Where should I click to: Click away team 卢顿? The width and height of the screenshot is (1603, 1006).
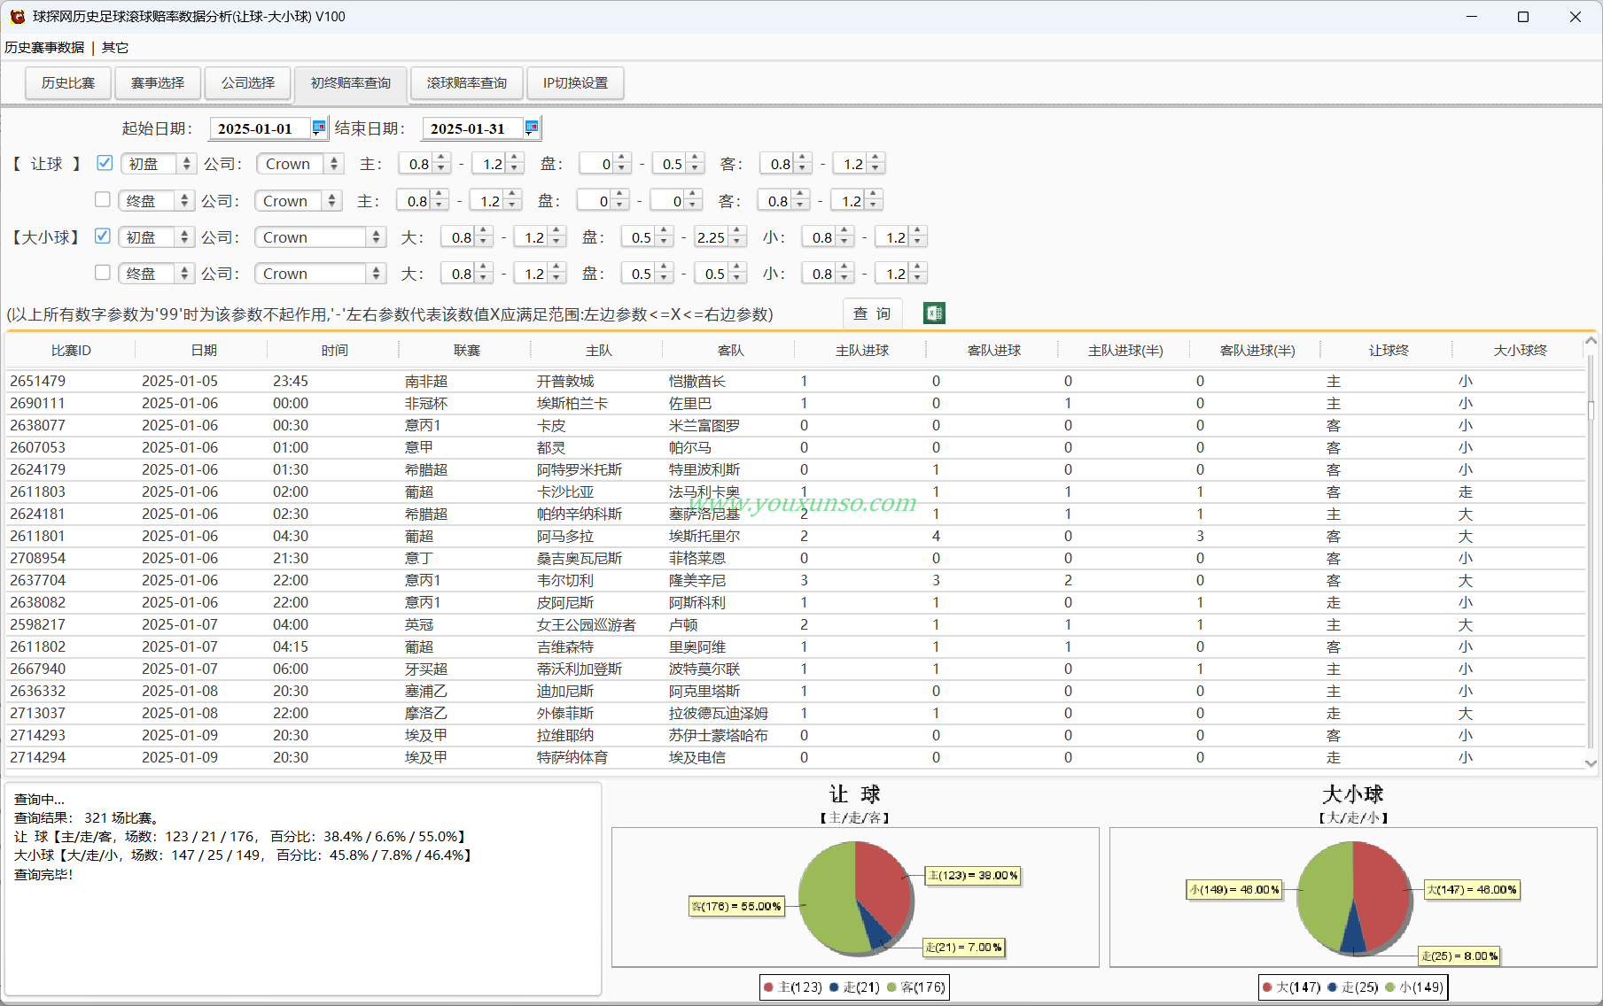(683, 624)
